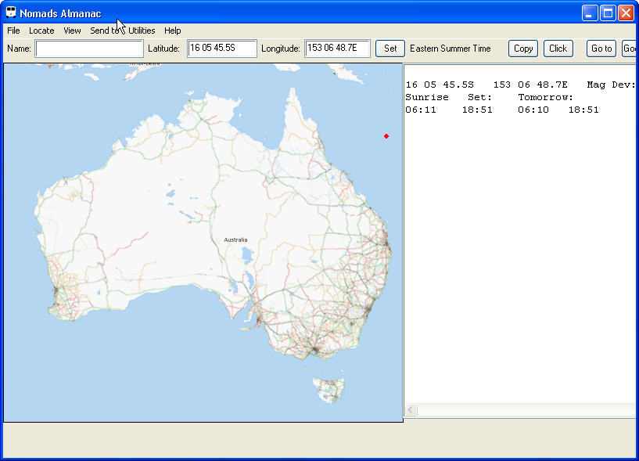Image resolution: width=639 pixels, height=461 pixels.
Task: Click into the Name input field
Action: [89, 49]
